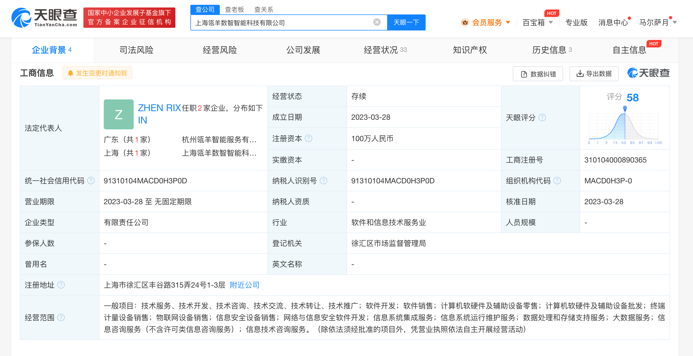Viewport: 693px width, 356px height.
Task: Click 百宝箱 in top navigation
Action: [x=533, y=22]
